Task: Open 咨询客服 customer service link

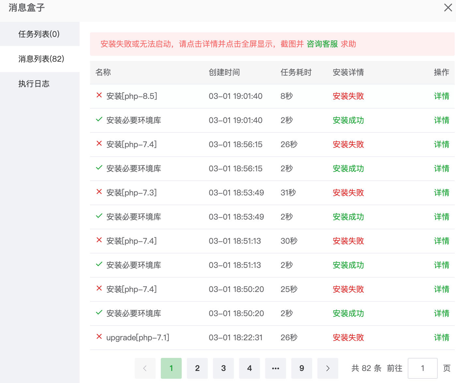Action: 322,44
